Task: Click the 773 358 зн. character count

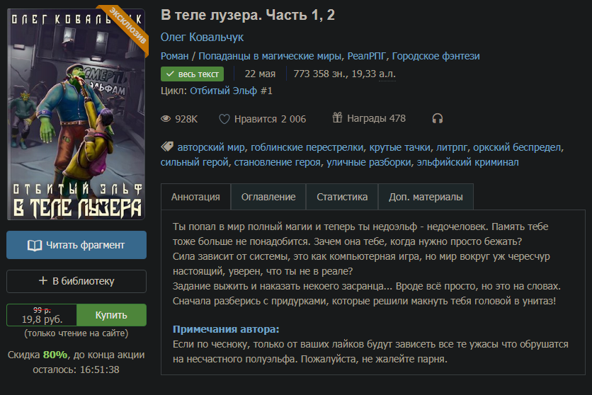Action: (x=320, y=74)
